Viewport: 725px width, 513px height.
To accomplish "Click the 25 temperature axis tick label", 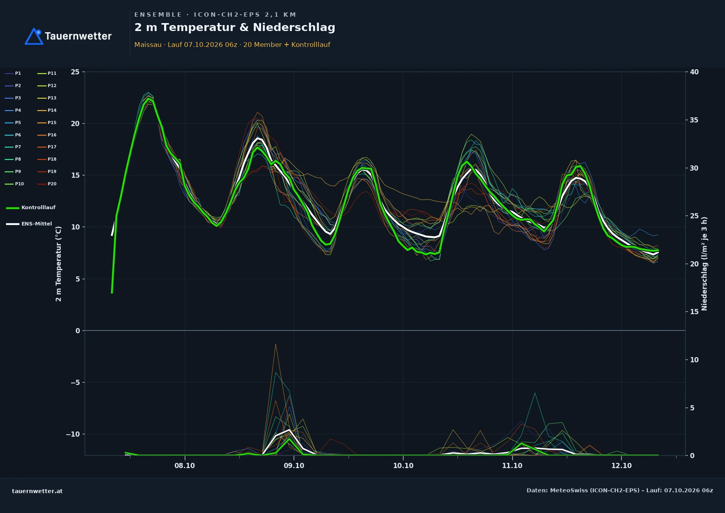I will click(x=75, y=72).
